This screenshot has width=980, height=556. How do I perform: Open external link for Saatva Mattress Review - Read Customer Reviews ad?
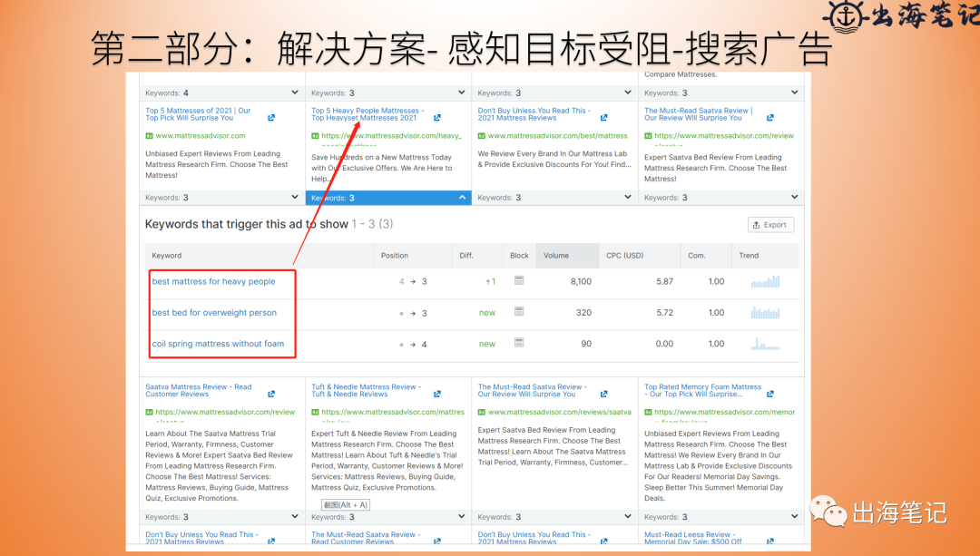[x=271, y=395]
